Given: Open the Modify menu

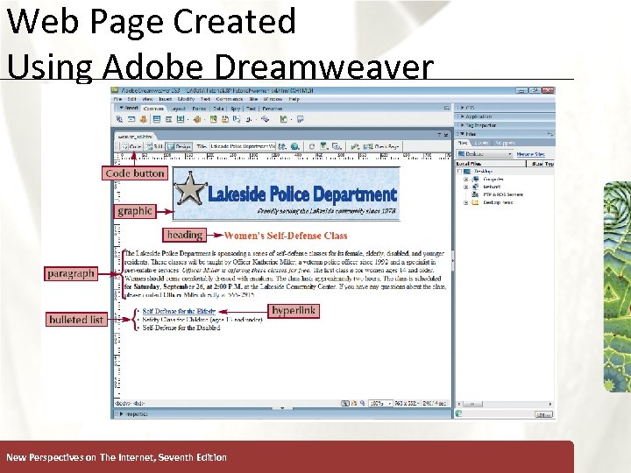Looking at the screenshot, I should (186, 99).
